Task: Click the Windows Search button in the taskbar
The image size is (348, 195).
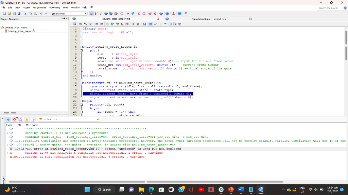Action: point(104,190)
